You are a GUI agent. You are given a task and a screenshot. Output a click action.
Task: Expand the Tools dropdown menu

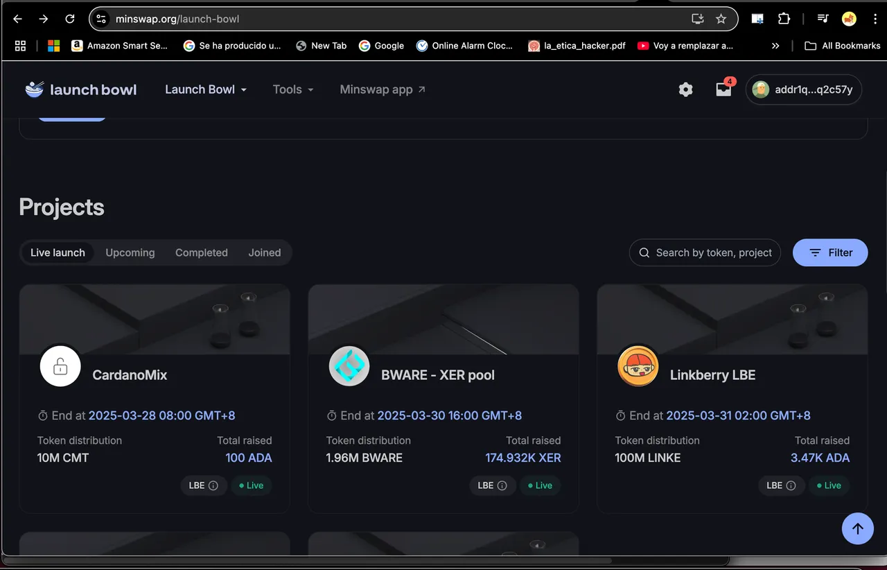(293, 89)
